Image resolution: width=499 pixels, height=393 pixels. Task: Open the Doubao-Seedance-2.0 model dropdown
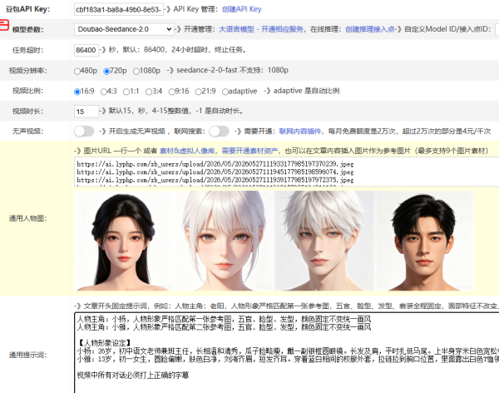tap(124, 29)
